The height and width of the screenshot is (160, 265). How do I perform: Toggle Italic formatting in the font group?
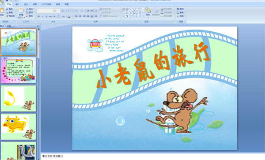point(42,16)
